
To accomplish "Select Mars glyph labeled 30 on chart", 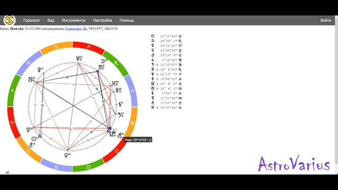I will (x=120, y=136).
